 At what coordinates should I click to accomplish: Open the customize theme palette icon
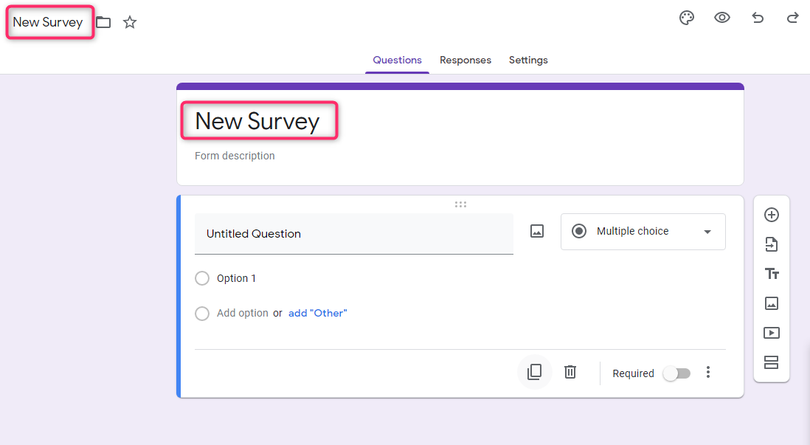(x=687, y=18)
